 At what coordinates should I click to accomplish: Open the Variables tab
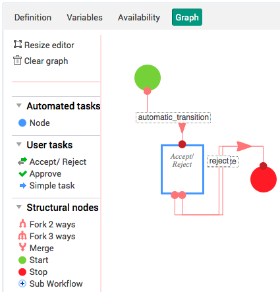pos(84,17)
